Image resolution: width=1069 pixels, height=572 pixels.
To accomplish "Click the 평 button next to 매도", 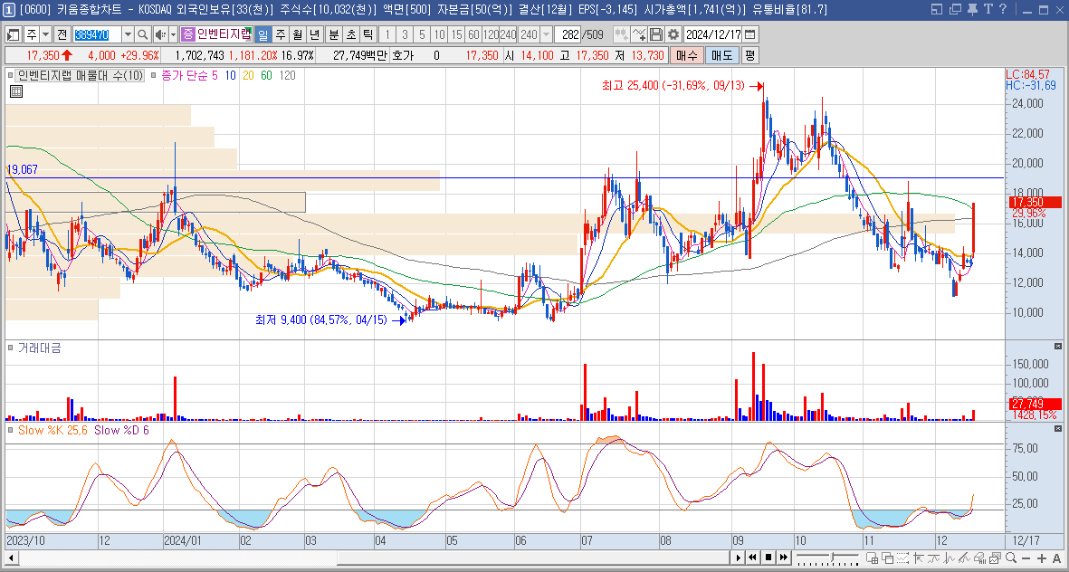I will [x=750, y=55].
